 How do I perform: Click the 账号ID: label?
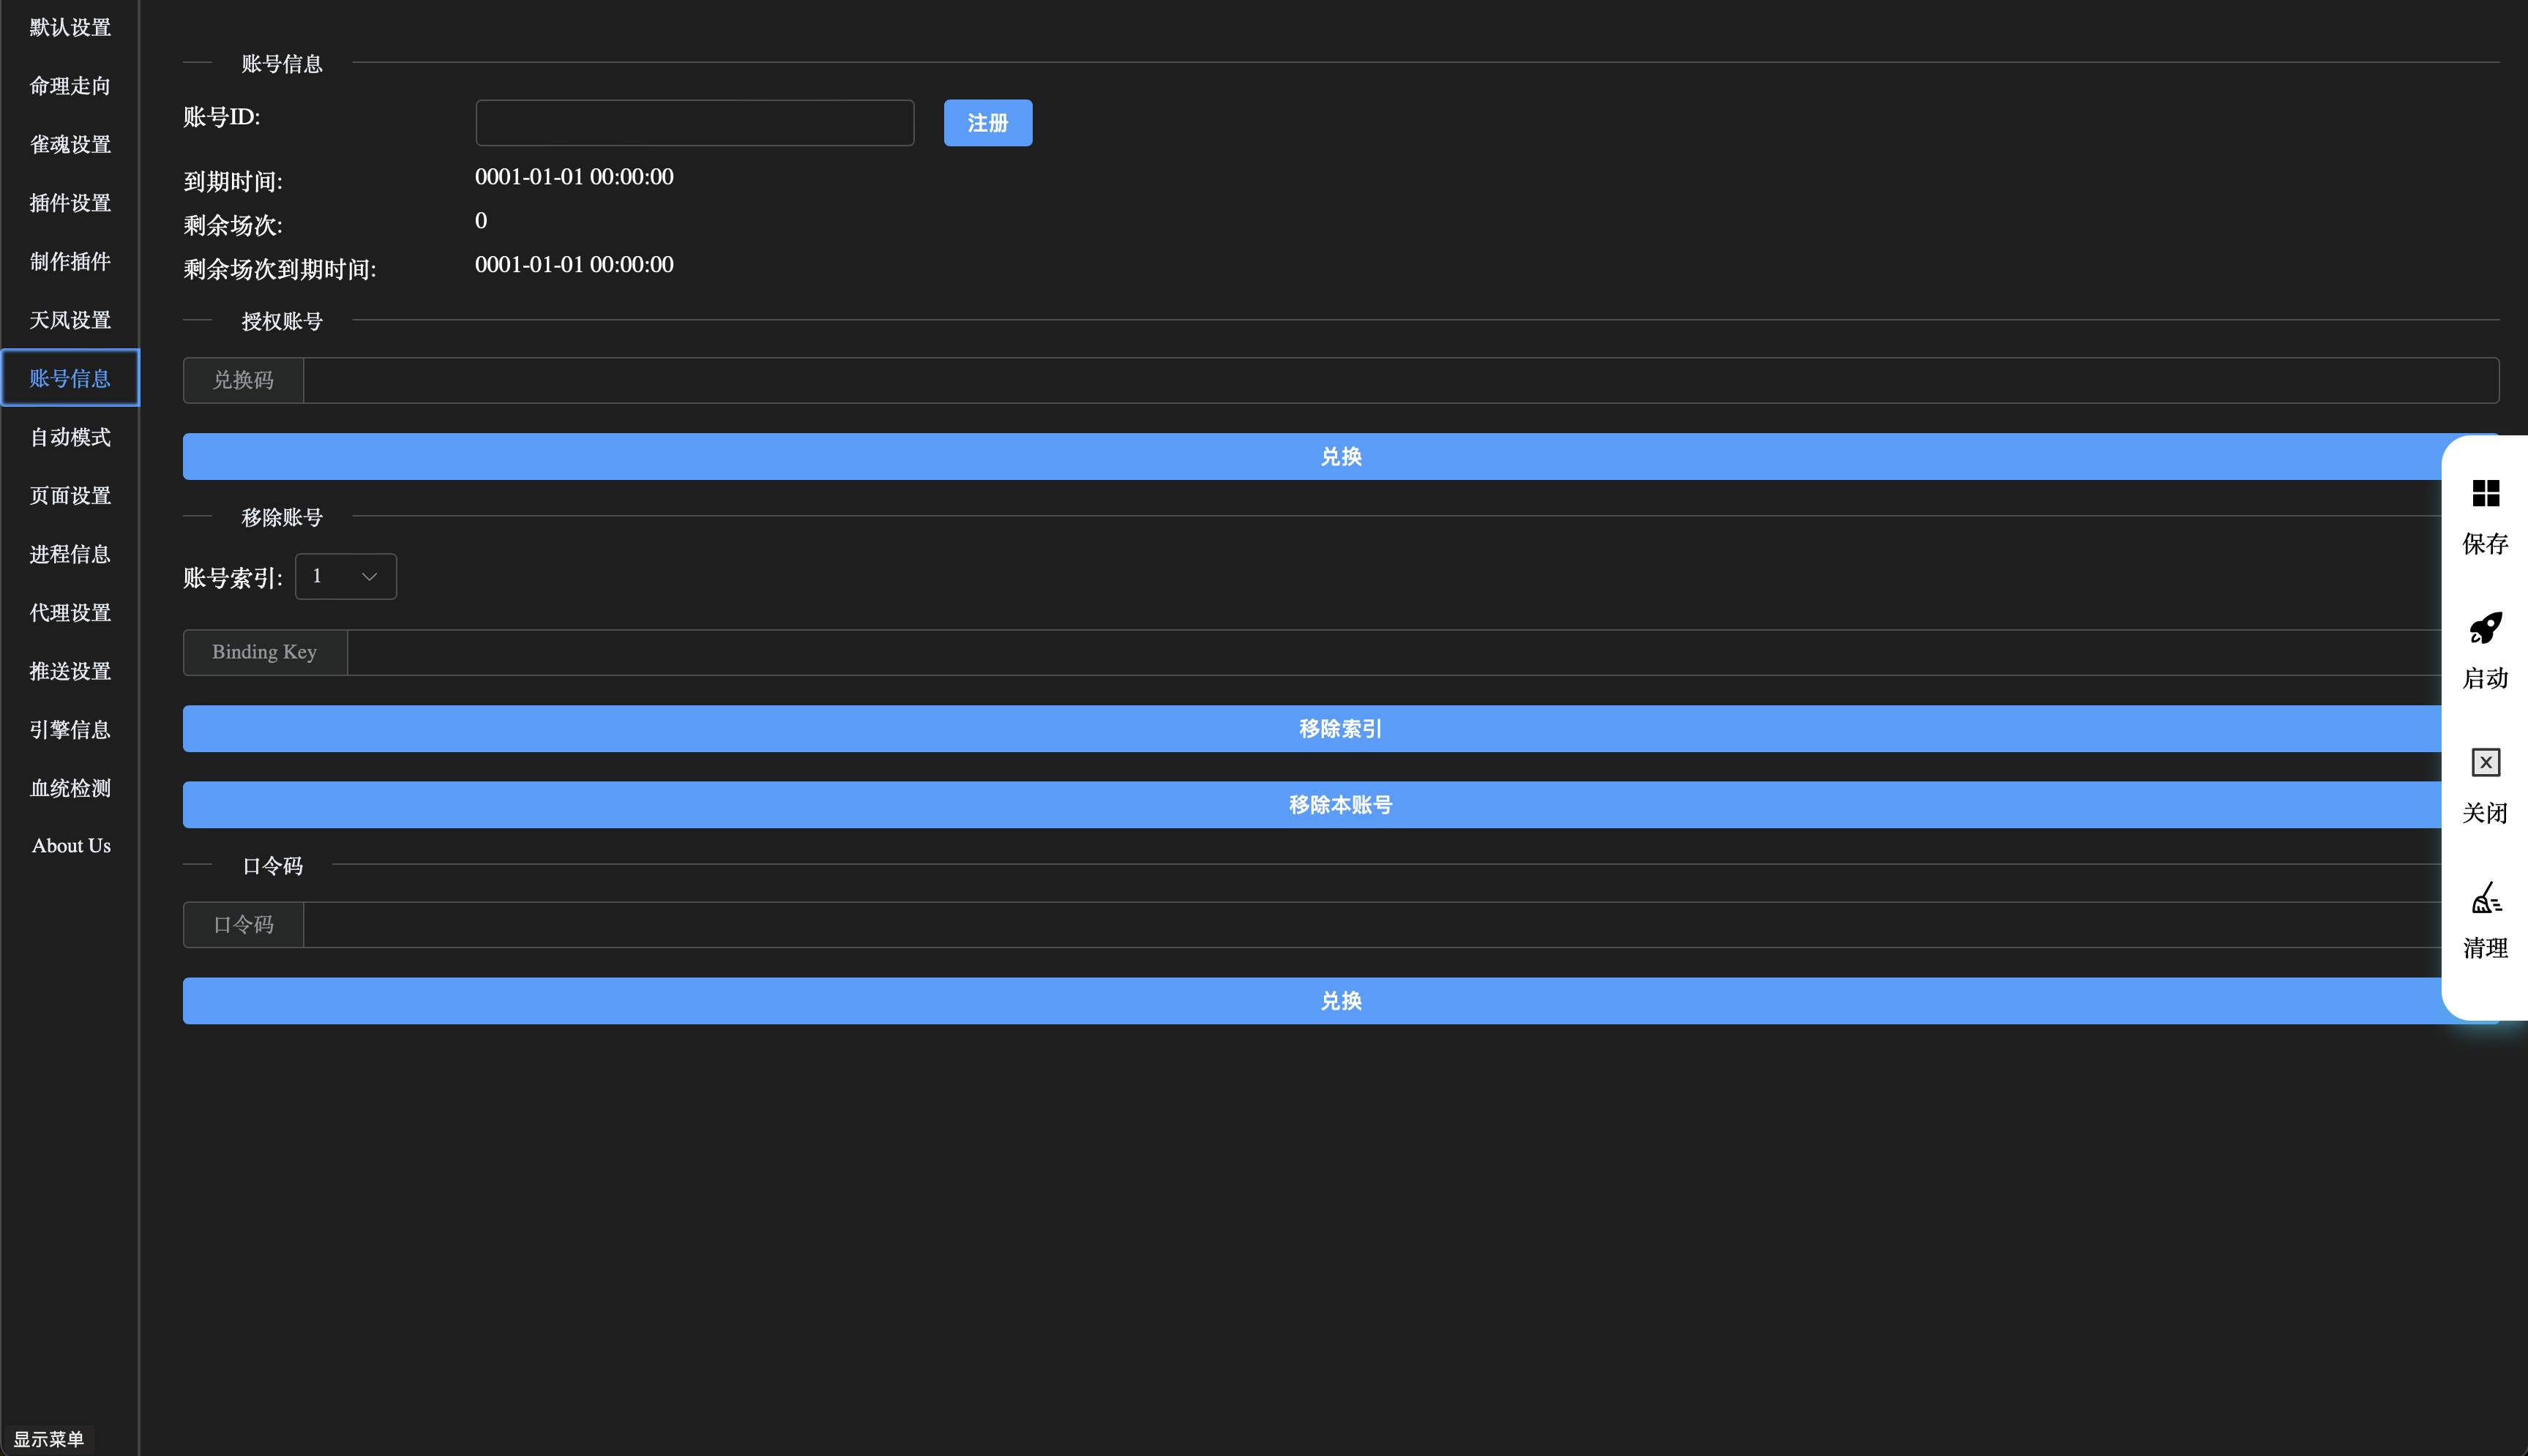[x=222, y=117]
